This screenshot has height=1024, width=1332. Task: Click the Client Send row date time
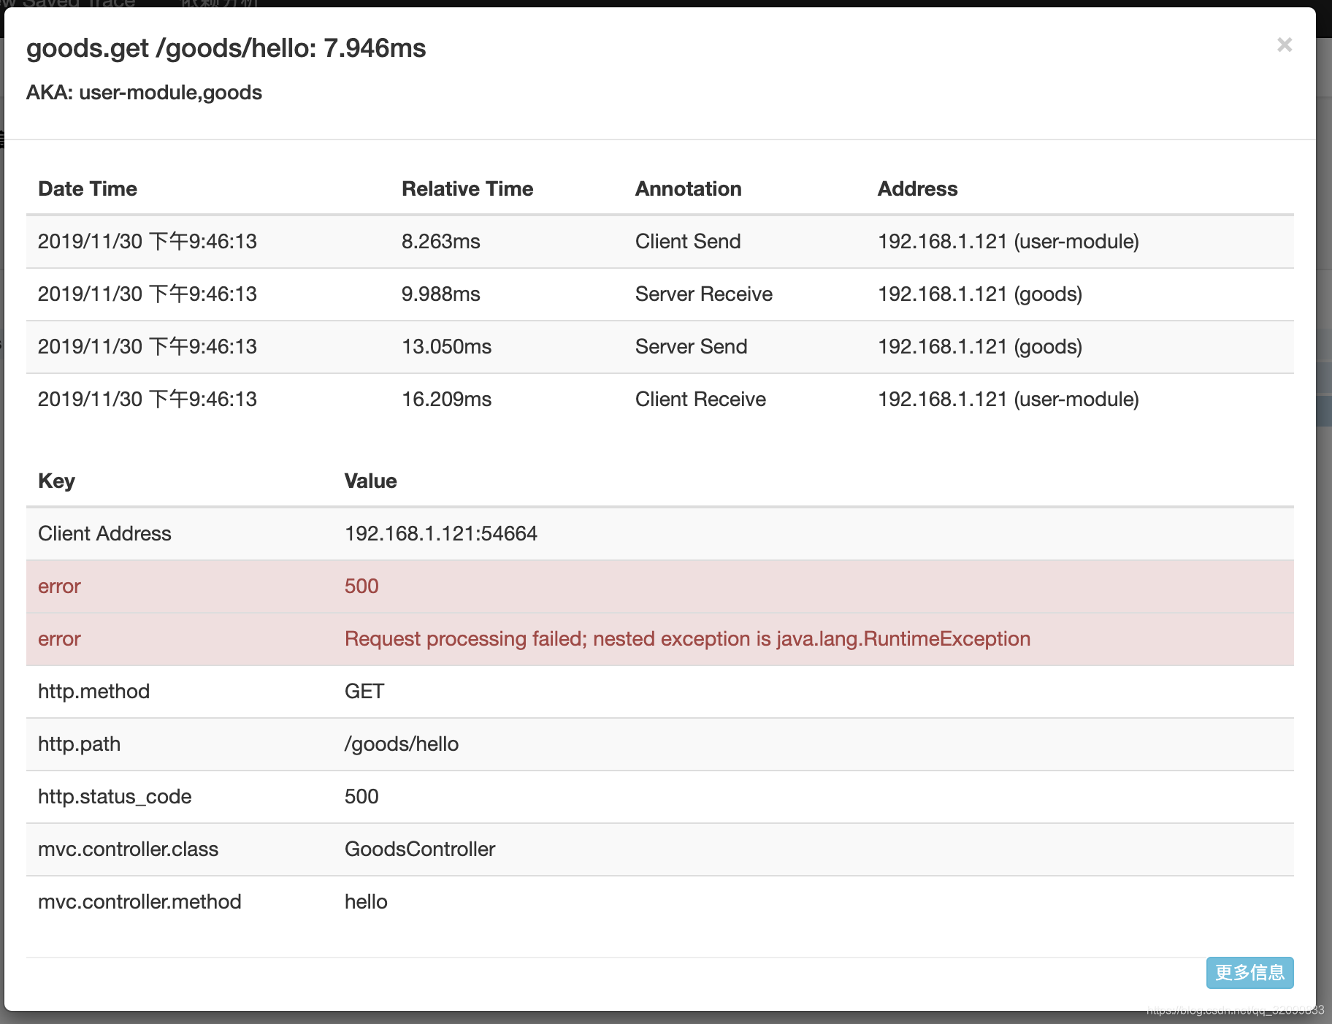(x=147, y=242)
